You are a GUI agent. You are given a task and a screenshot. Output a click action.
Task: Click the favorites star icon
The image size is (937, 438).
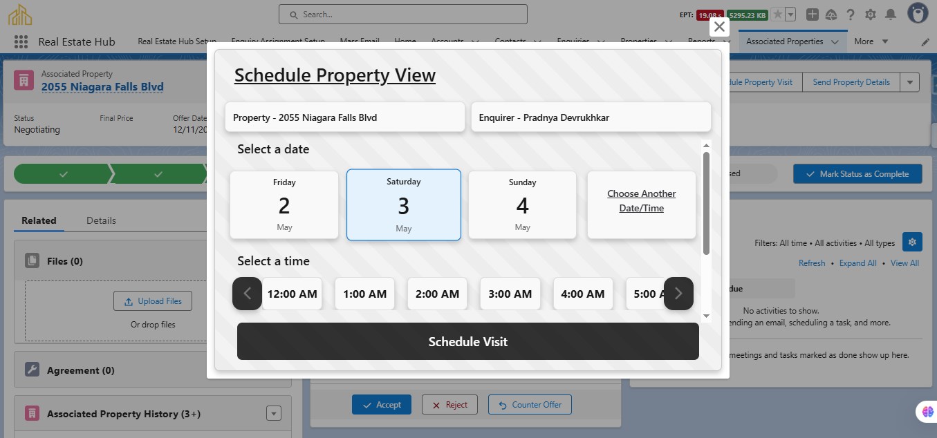tap(777, 15)
